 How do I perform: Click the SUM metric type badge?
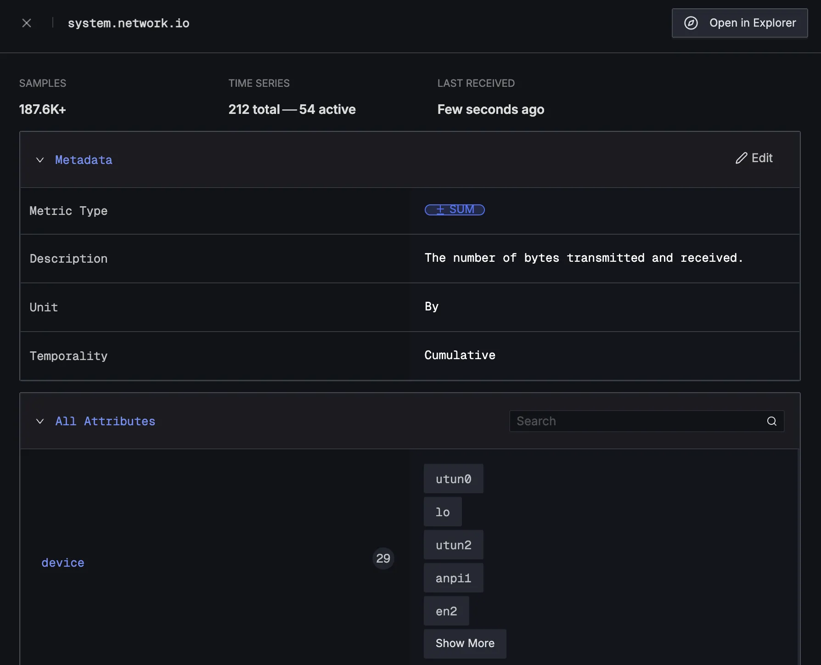[x=455, y=210]
